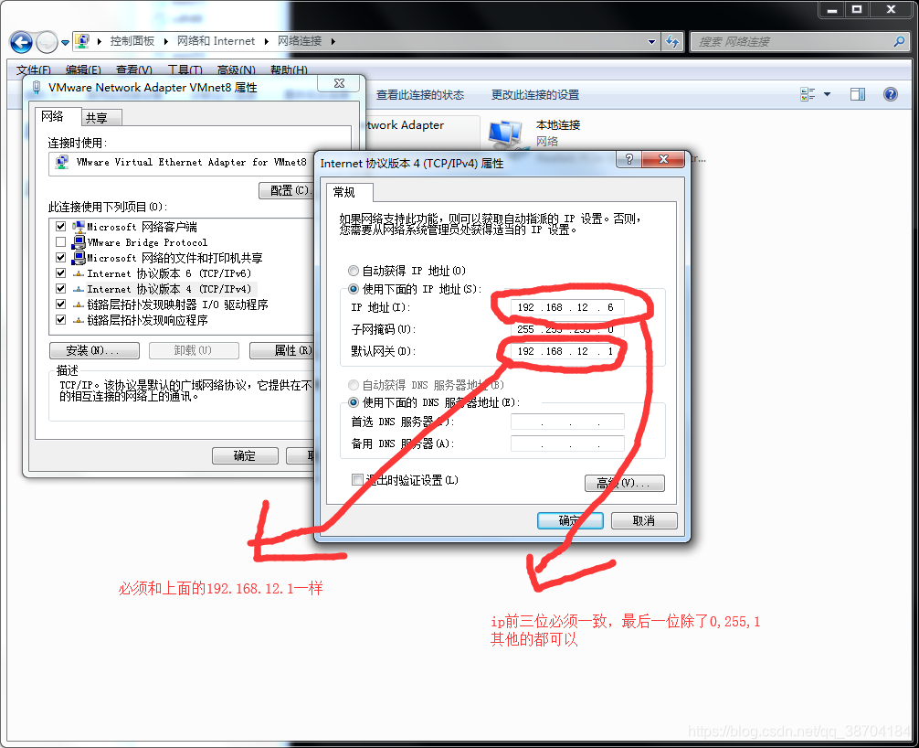Click 更改此连接的设置 in the toolbar

[x=535, y=95]
